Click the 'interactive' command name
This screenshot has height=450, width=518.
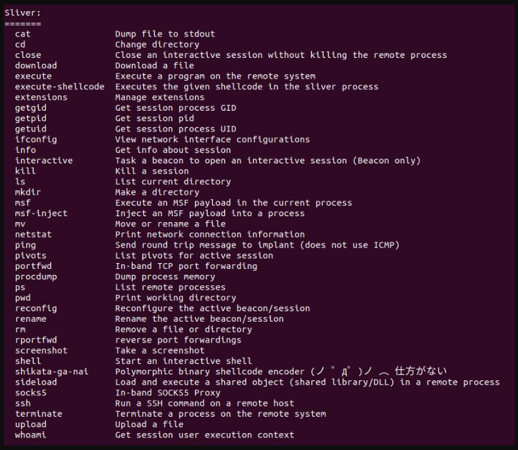coord(44,160)
